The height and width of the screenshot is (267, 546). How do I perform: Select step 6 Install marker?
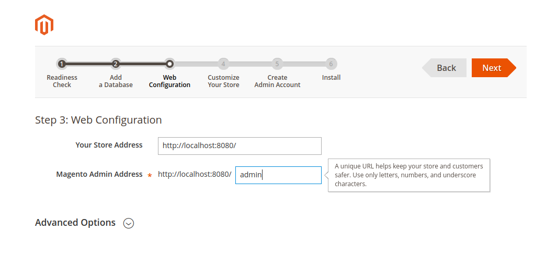click(x=331, y=64)
